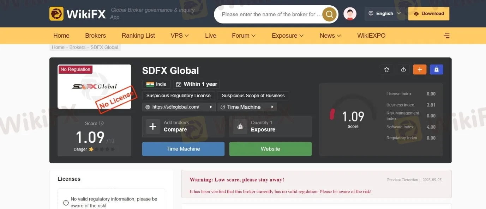This screenshot has width=486, height=209.
Task: Click the share upload icon
Action: [403, 69]
